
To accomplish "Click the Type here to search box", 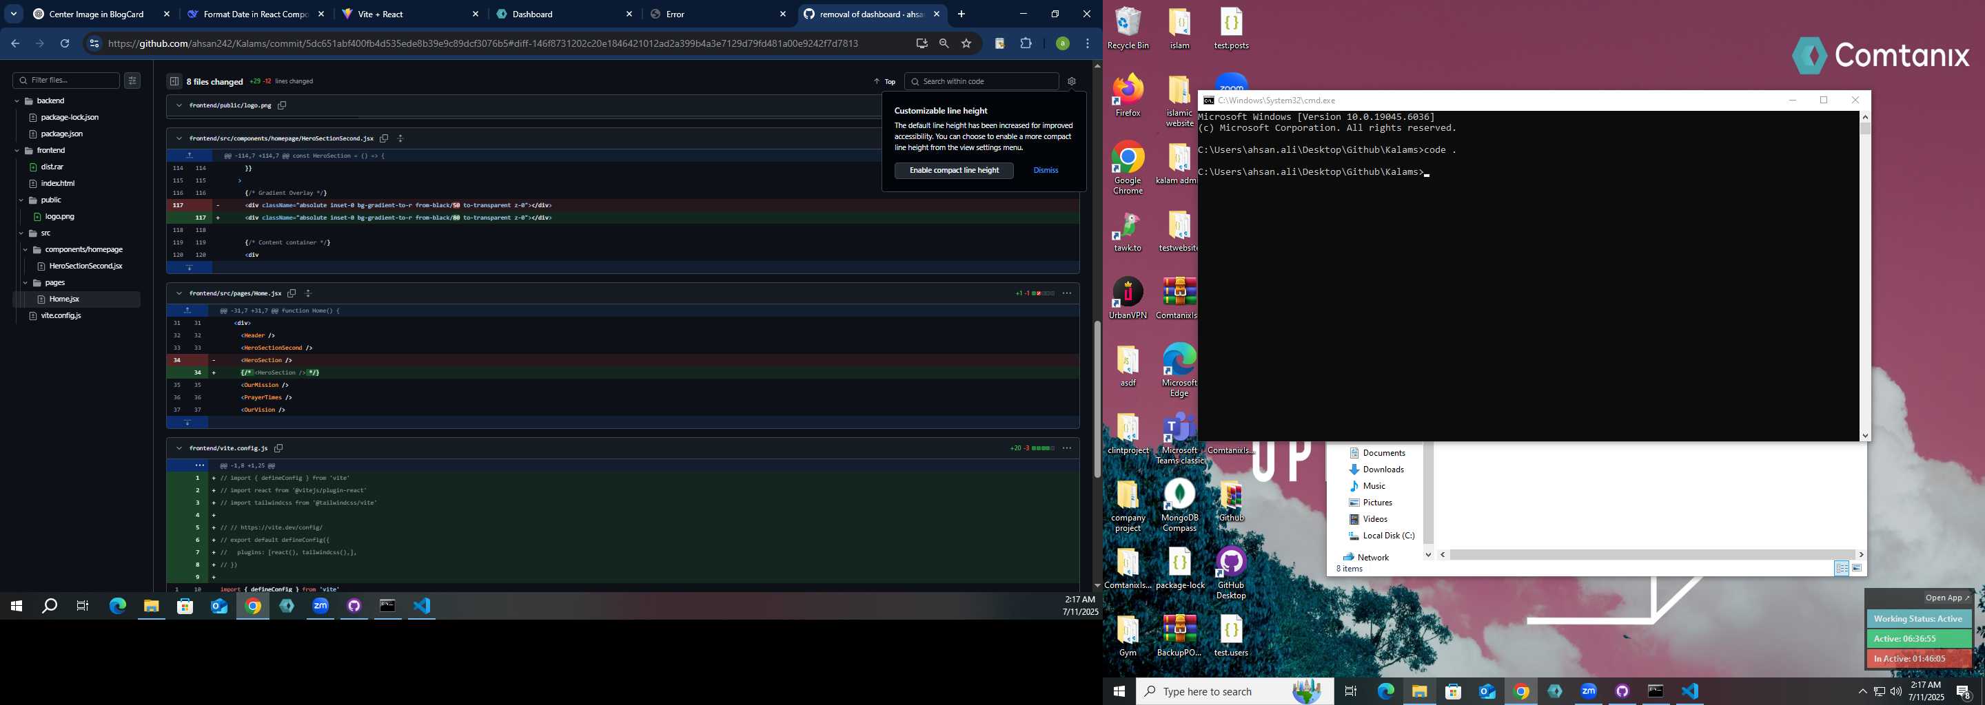I will pos(1234,691).
